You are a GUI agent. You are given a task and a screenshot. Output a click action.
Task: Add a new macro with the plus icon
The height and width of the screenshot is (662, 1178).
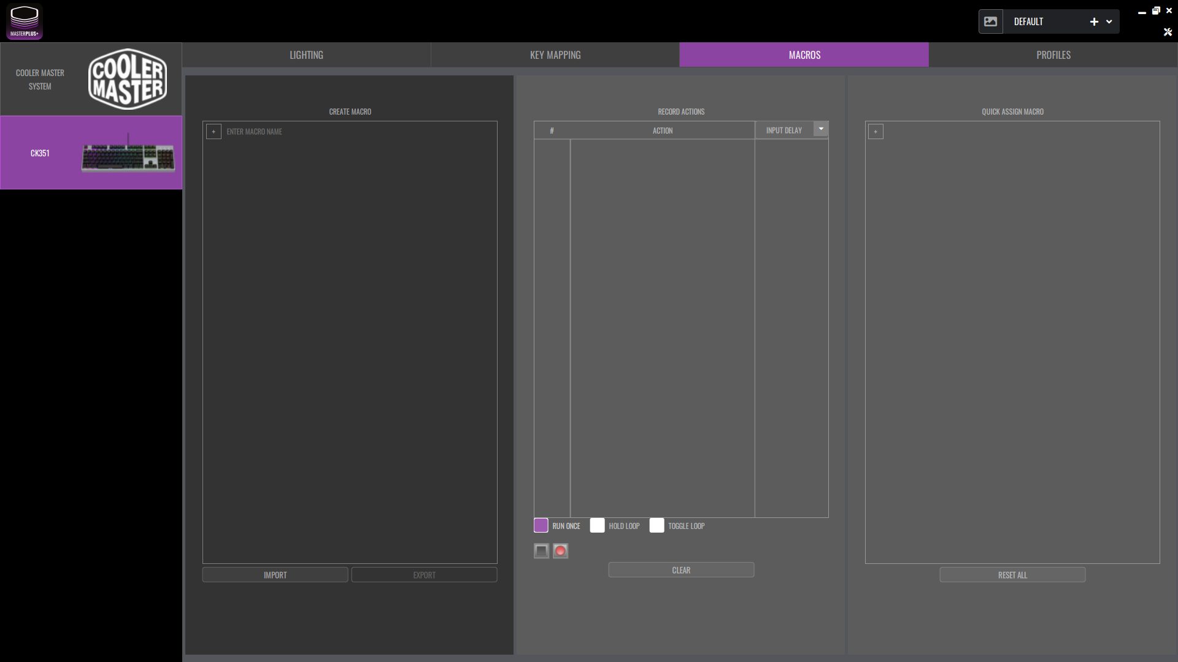214,132
